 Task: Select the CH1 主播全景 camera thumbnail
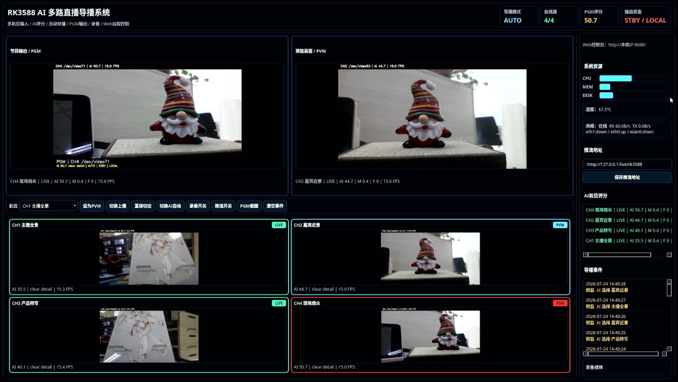tap(149, 257)
